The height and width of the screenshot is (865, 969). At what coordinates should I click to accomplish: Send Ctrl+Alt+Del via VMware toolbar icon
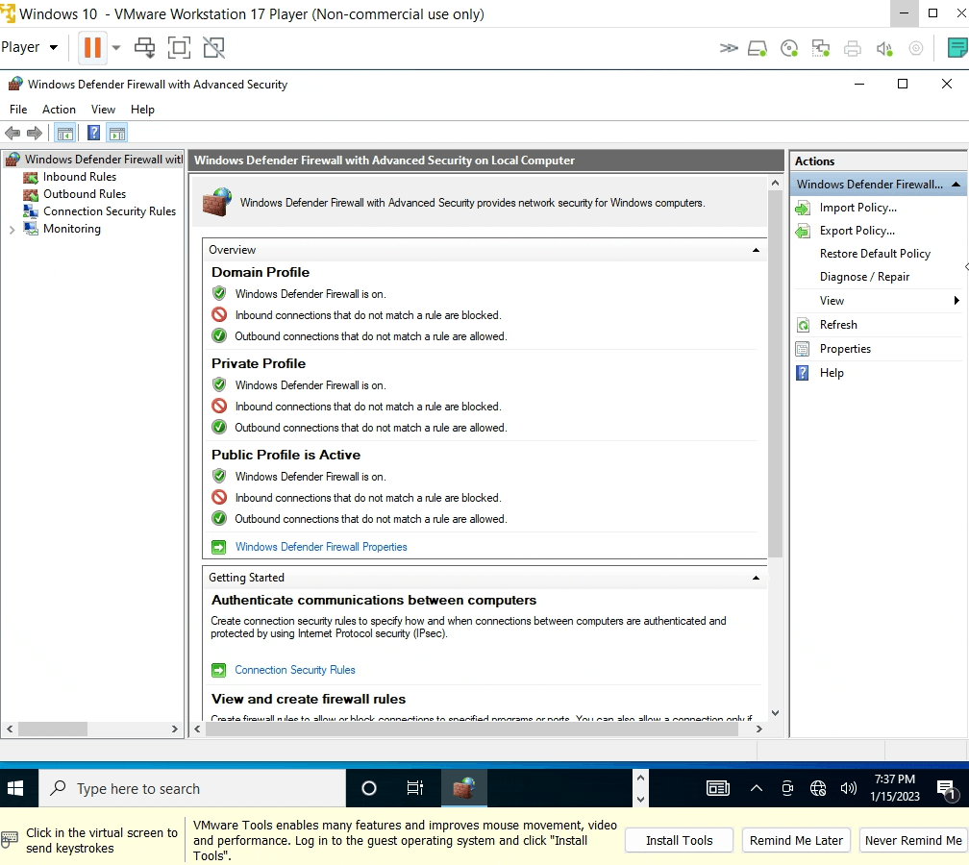(145, 48)
